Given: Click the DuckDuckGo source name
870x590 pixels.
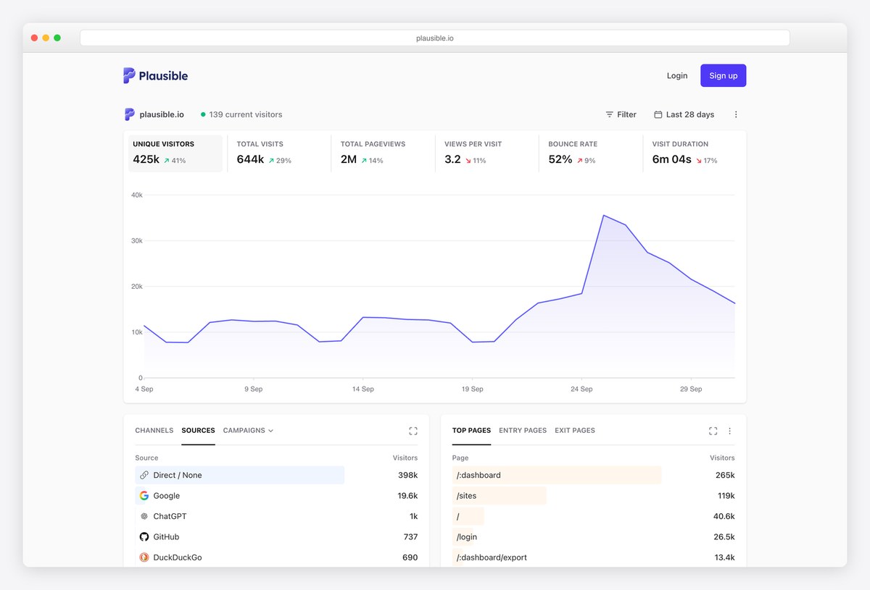Looking at the screenshot, I should click(x=178, y=557).
